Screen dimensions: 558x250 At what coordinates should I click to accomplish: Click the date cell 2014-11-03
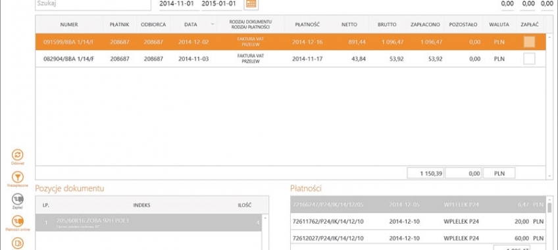(193, 59)
